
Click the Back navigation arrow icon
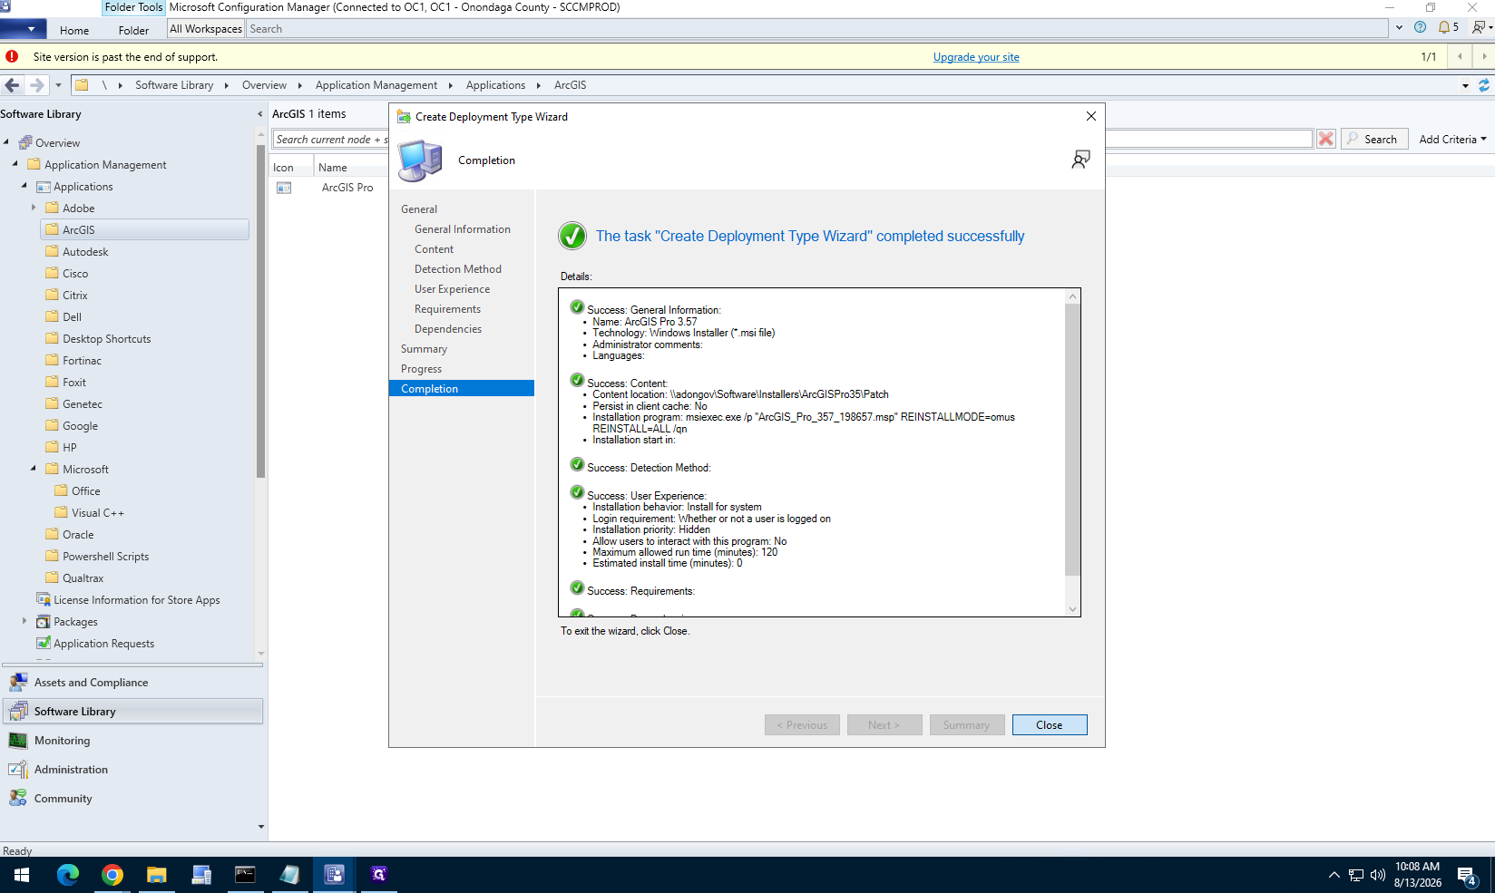(12, 85)
